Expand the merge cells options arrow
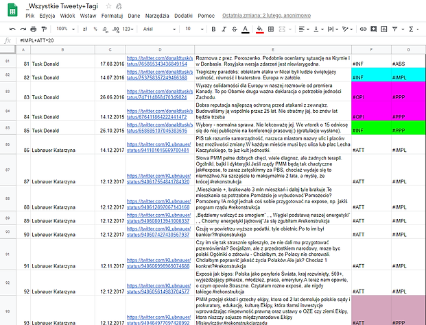The width and height of the screenshot is (426, 325). [290, 29]
